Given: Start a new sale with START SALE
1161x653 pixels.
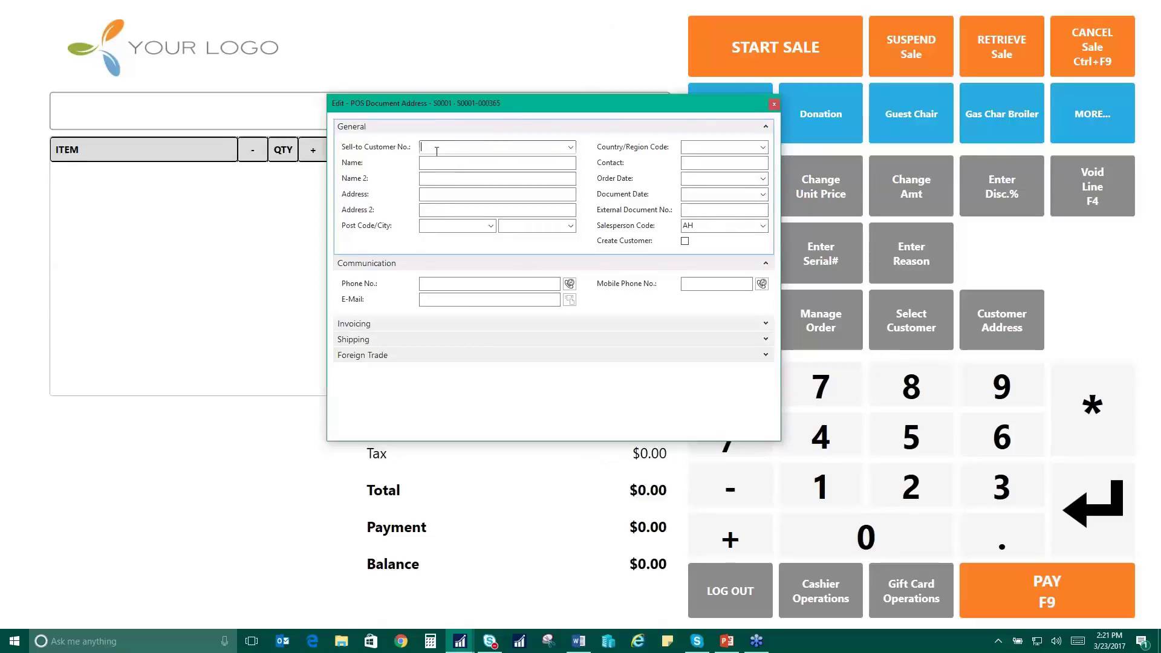Looking at the screenshot, I should [x=775, y=47].
